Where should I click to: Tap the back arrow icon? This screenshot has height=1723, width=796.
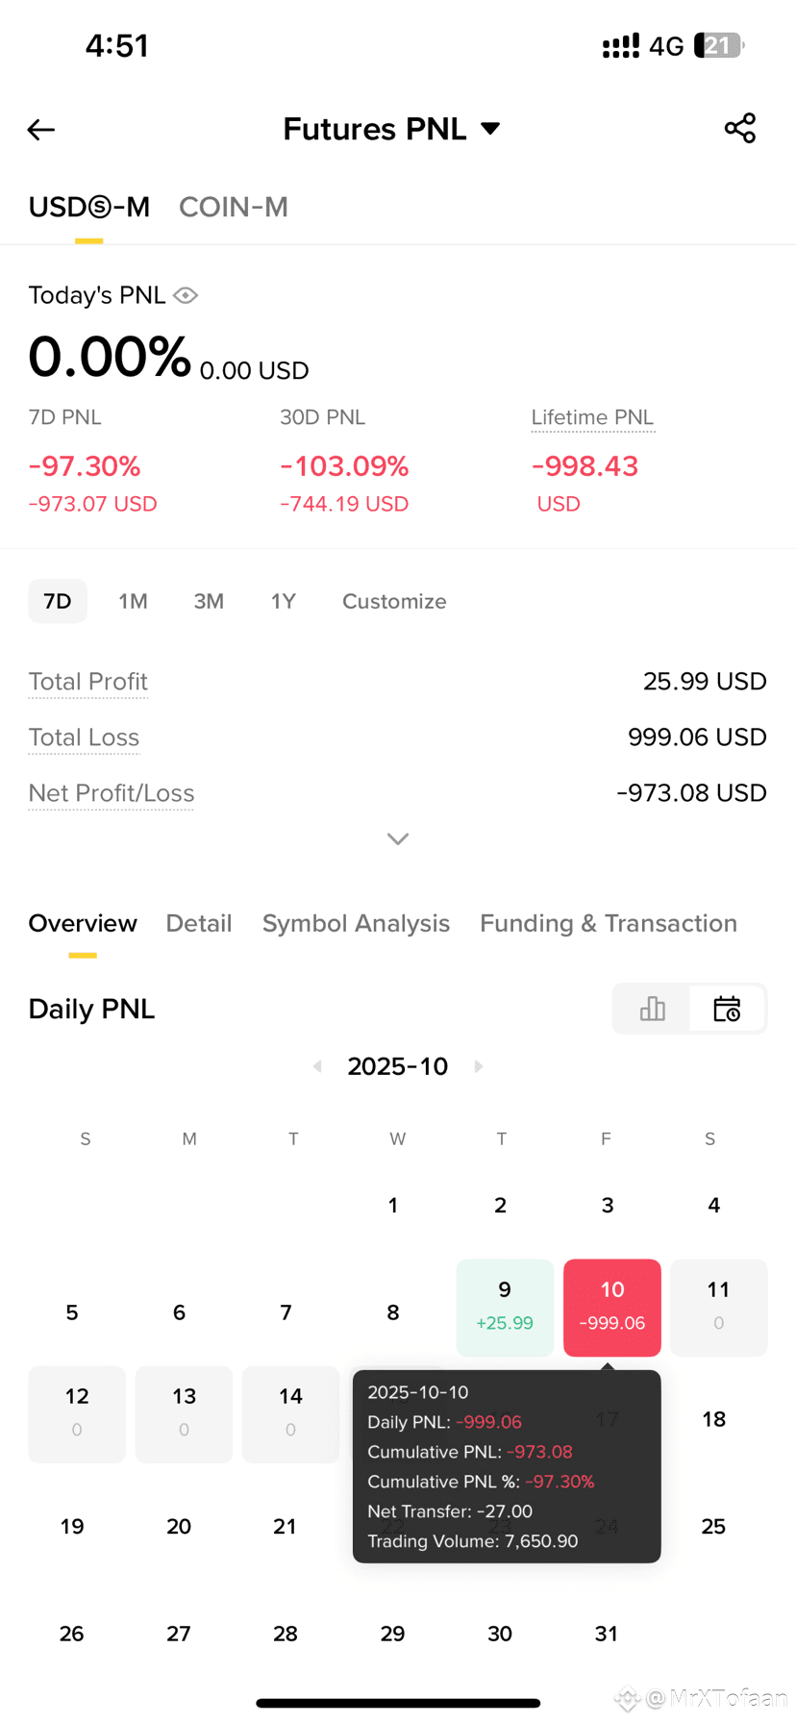coord(41,130)
